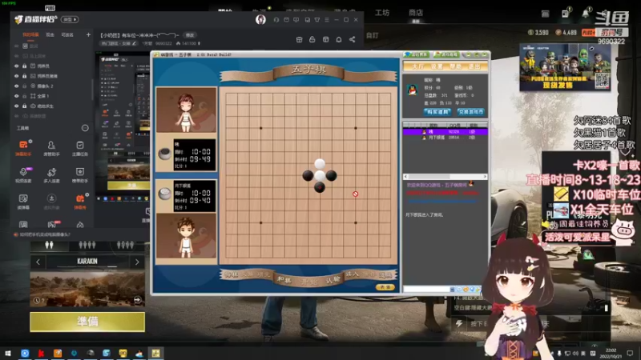The image size is (641, 360).
Task: Click the chat input field in the Gomoku window
Action: pos(426,289)
